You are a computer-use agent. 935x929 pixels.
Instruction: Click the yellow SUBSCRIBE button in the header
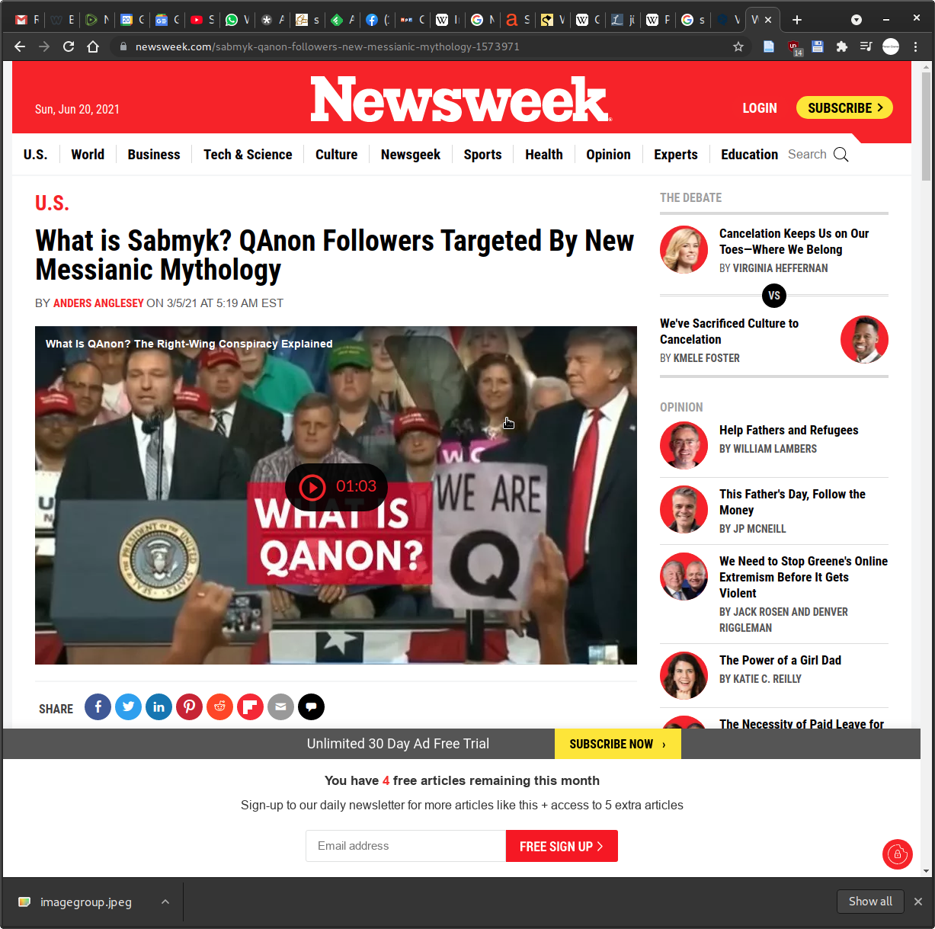pyautogui.click(x=844, y=107)
